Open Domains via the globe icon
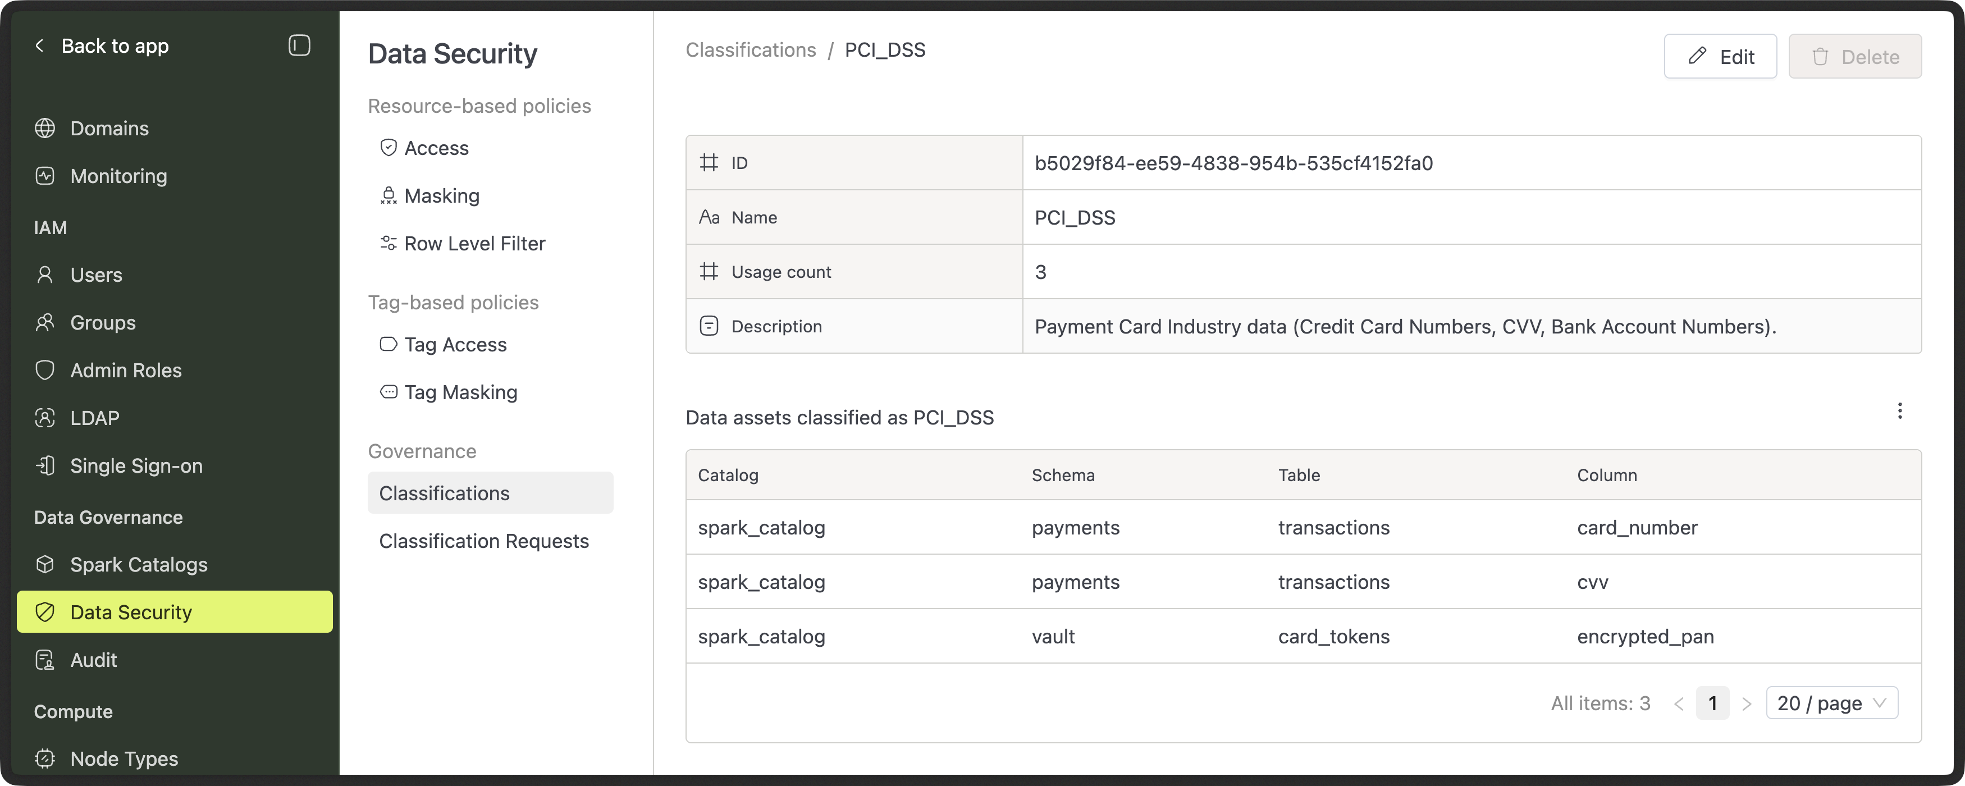Viewport: 1965px width, 786px height. [x=45, y=128]
